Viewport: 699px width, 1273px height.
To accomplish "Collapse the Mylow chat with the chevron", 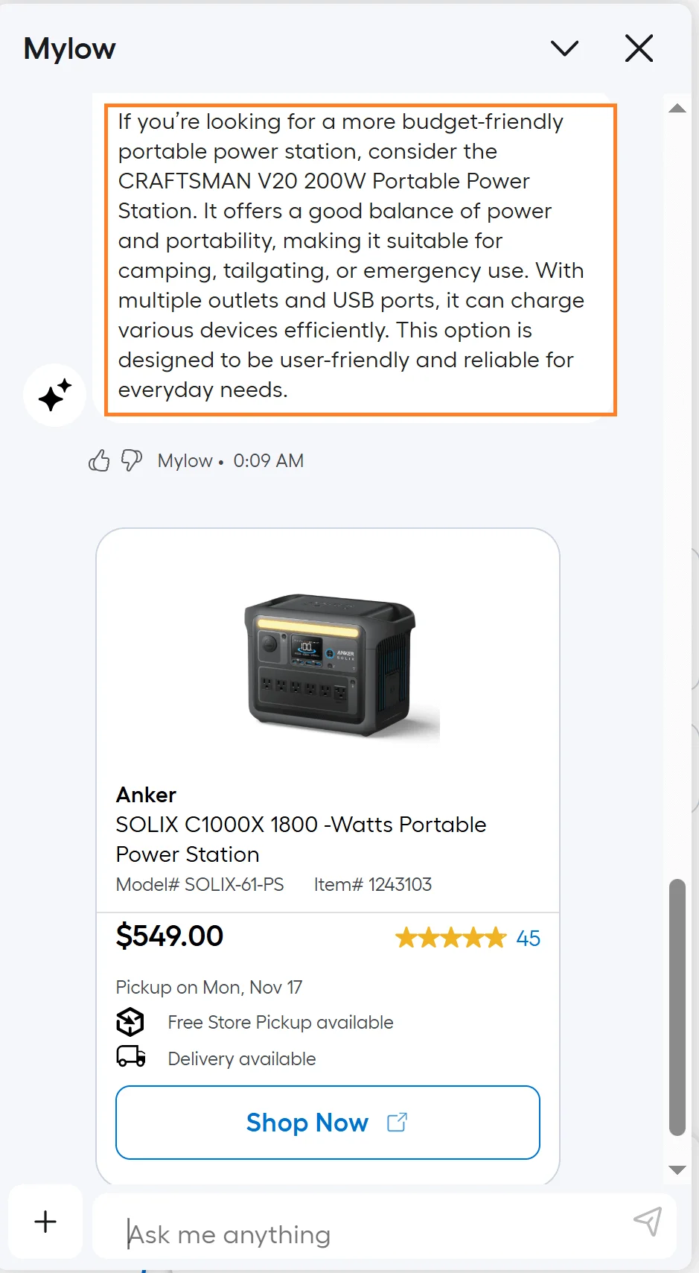I will tap(564, 48).
